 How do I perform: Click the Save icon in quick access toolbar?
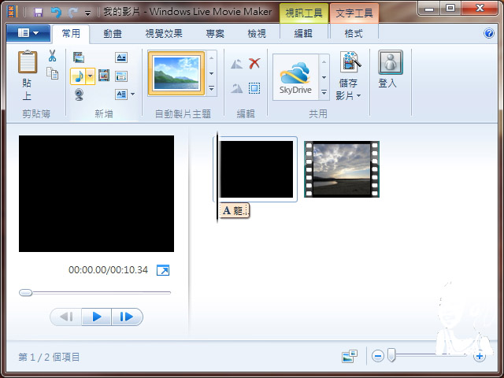coord(39,13)
